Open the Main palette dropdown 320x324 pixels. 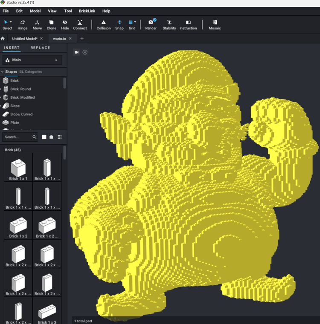(x=32, y=60)
